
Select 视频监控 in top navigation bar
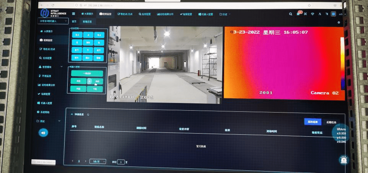pyautogui.click(x=105, y=14)
